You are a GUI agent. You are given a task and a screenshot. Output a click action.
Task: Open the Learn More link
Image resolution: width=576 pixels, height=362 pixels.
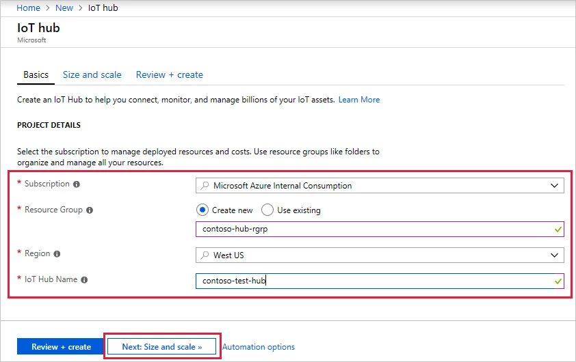pyautogui.click(x=359, y=100)
